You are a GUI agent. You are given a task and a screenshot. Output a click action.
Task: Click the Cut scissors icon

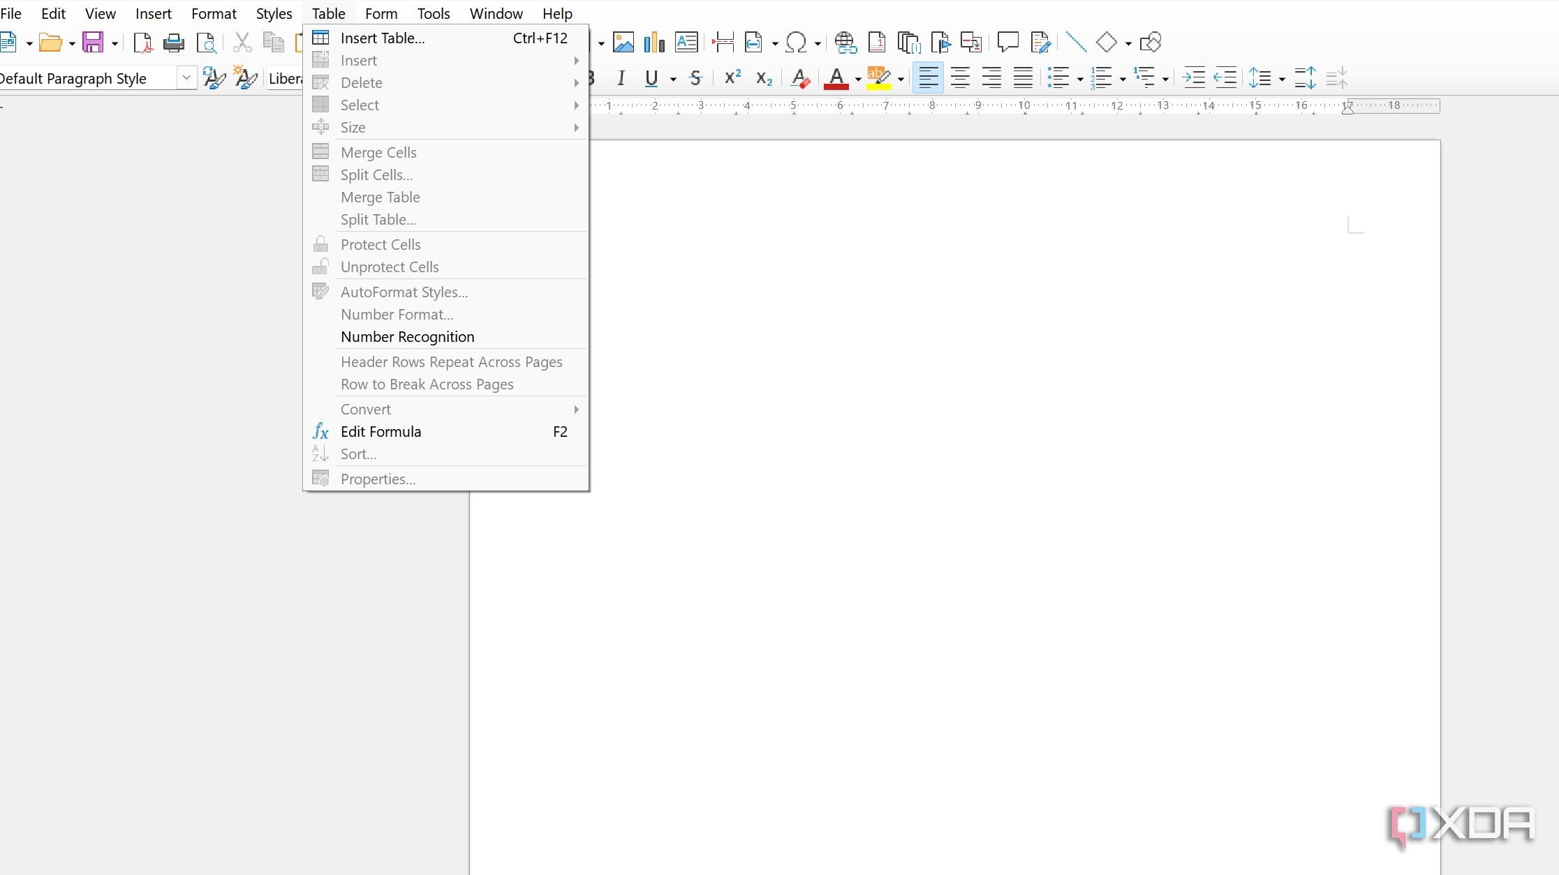click(242, 43)
